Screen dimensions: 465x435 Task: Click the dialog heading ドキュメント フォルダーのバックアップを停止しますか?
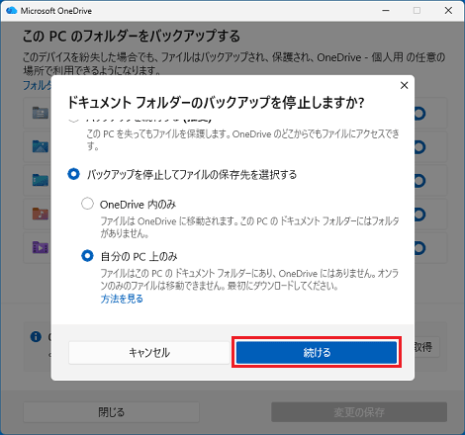tap(216, 103)
